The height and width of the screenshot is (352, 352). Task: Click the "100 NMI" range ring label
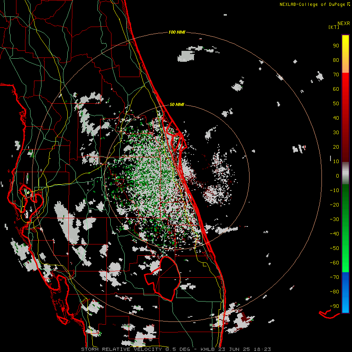[x=177, y=32]
